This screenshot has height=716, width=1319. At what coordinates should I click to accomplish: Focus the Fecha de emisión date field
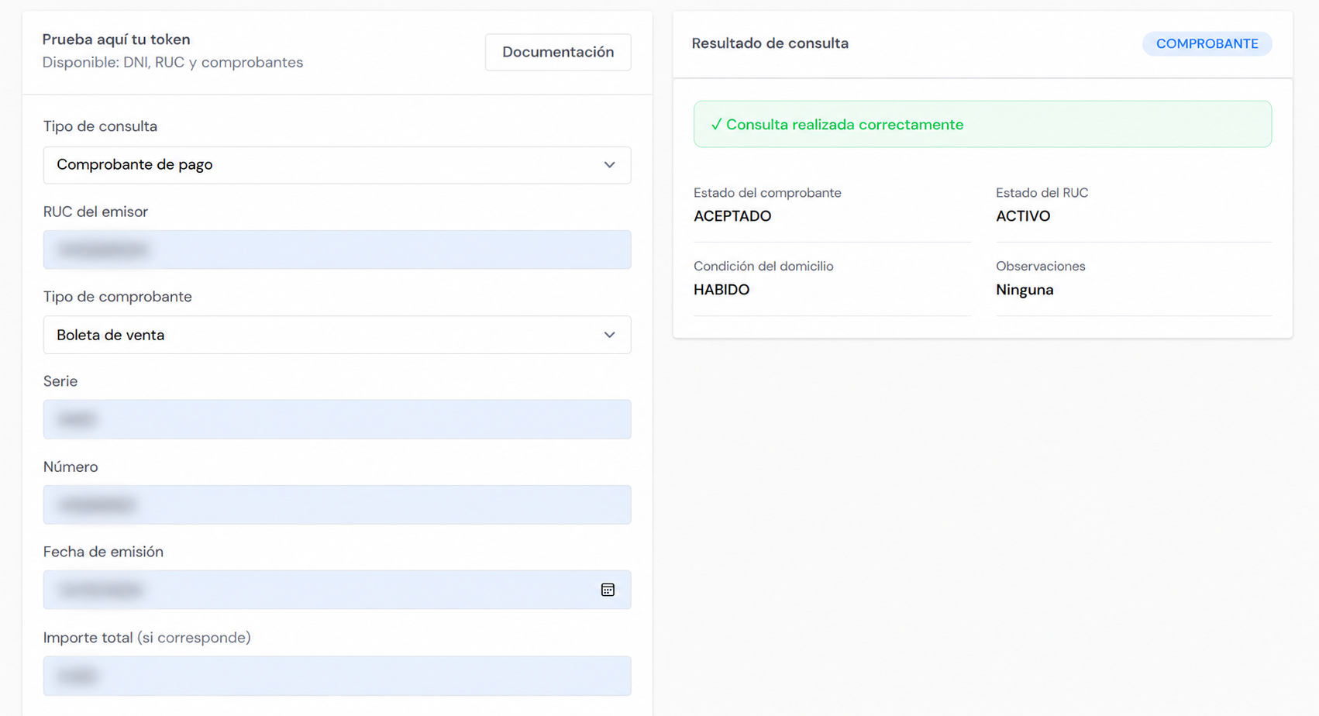tap(337, 590)
